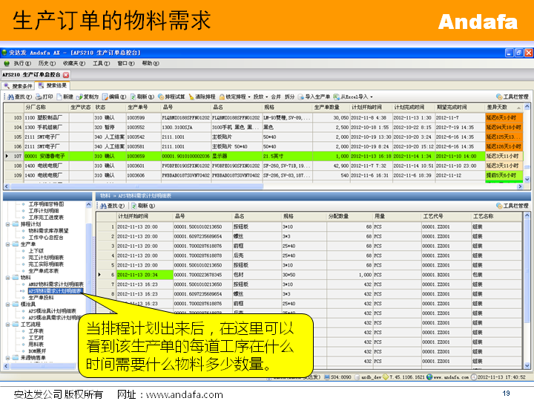
Task: Collapse the 工艺流程 tree node
Action: (7, 324)
